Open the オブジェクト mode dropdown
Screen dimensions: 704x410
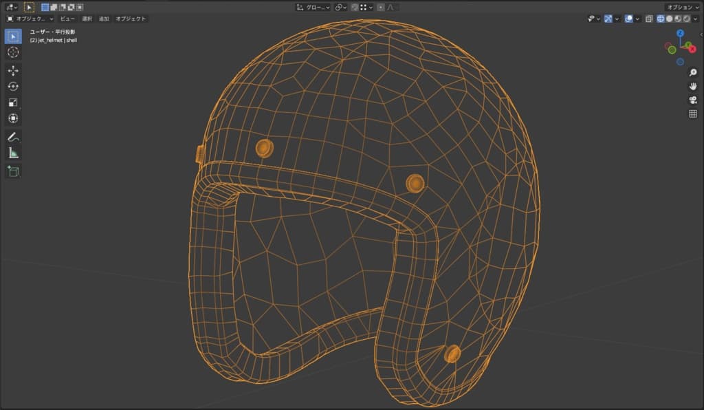pos(30,19)
